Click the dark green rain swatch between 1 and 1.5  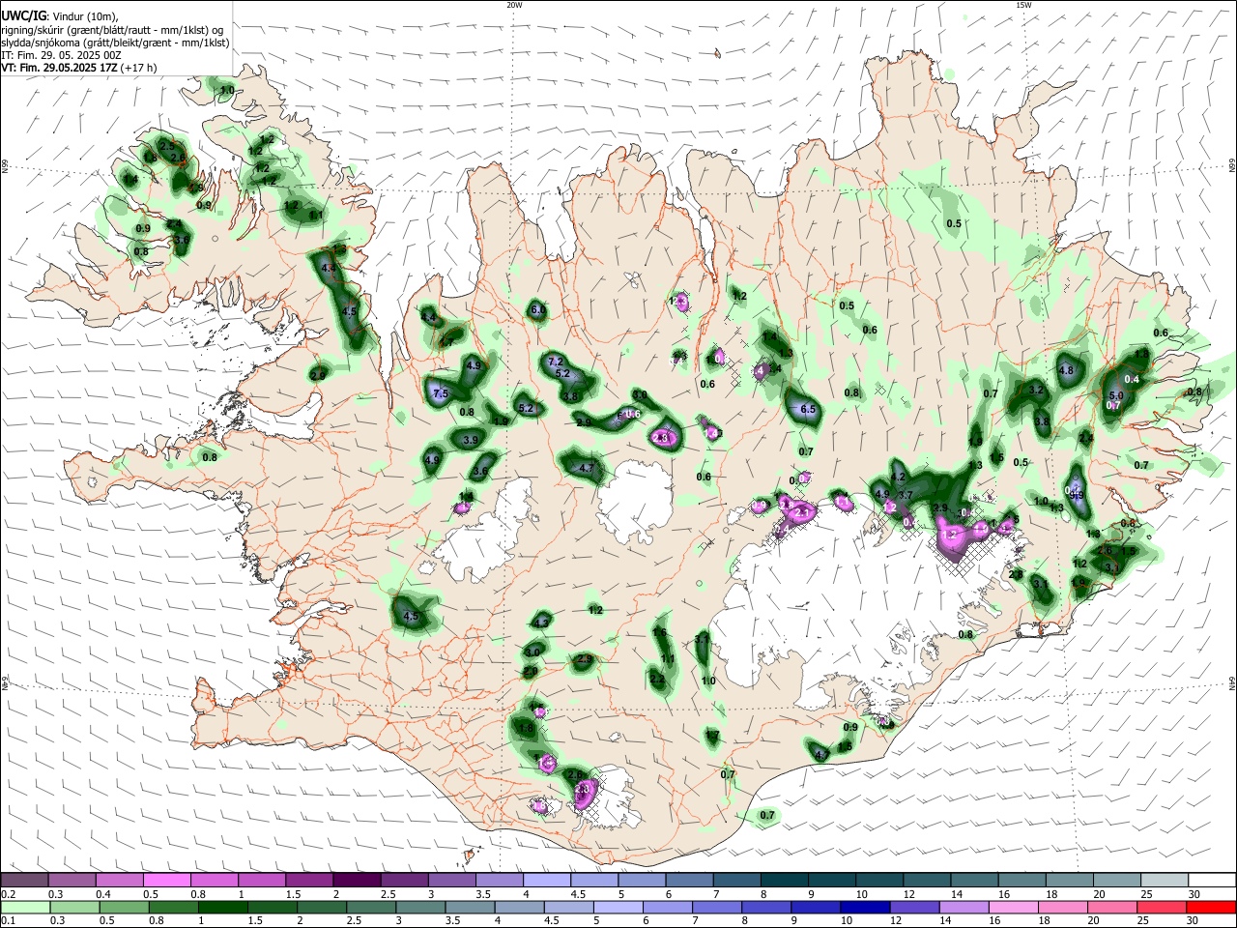point(222,907)
